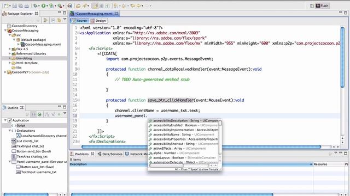Minimize the Package Explorer panel
The width and height of the screenshot is (350, 196).
tap(60, 13)
